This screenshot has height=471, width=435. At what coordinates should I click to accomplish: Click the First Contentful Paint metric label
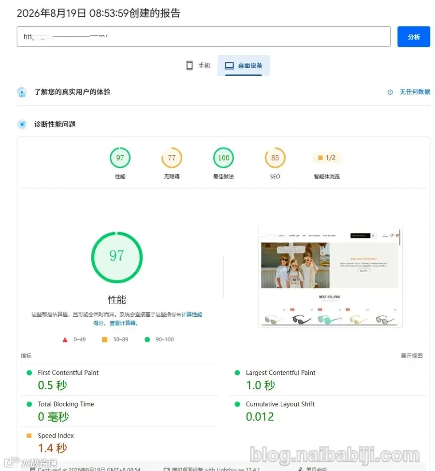pyautogui.click(x=68, y=372)
